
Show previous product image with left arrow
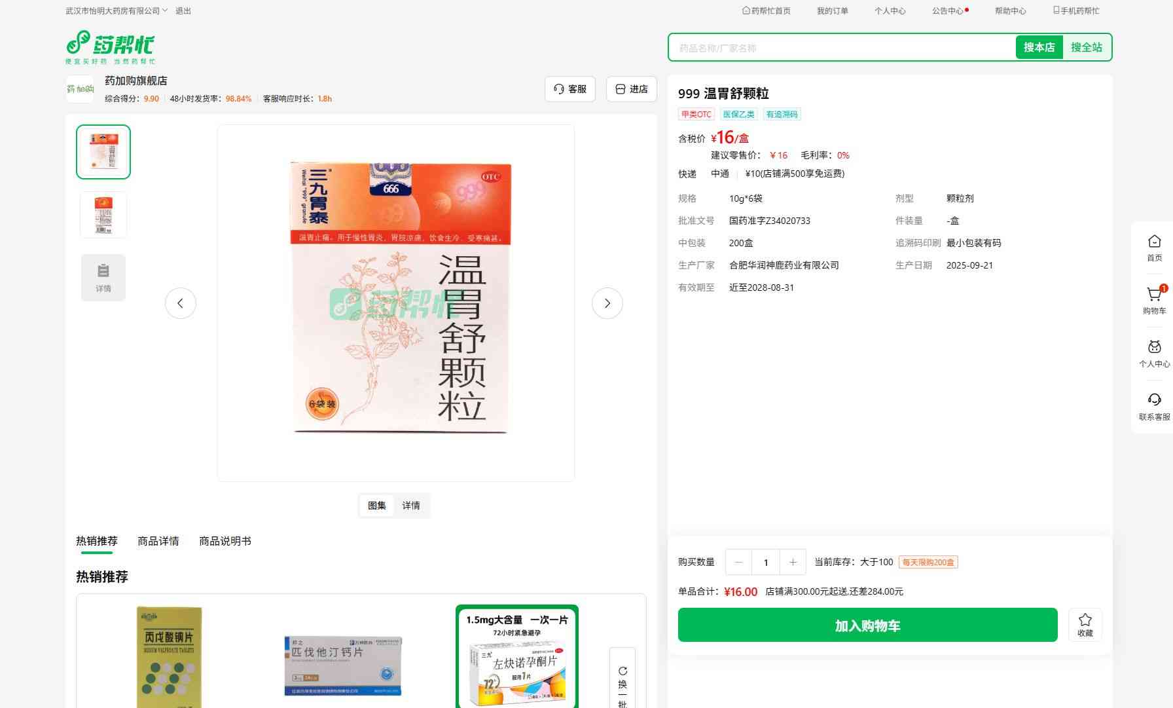[181, 303]
